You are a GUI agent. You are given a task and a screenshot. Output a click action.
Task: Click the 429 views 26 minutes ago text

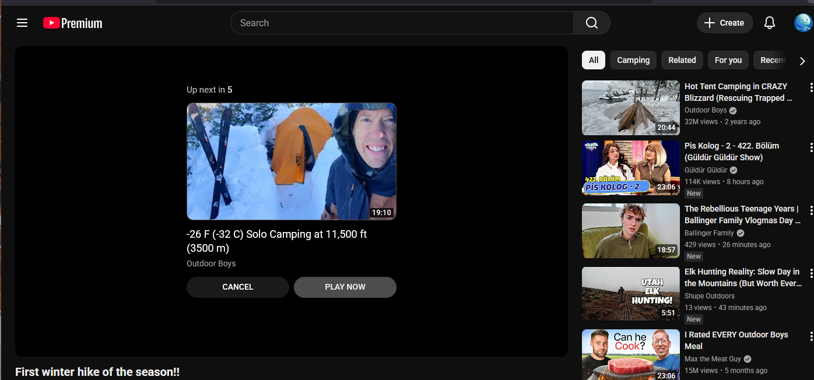(x=728, y=245)
